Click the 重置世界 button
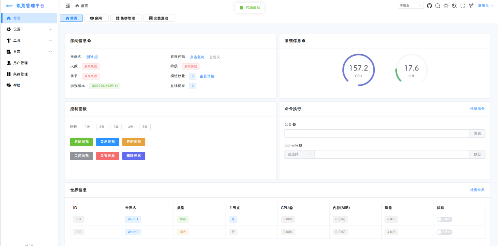 108,156
